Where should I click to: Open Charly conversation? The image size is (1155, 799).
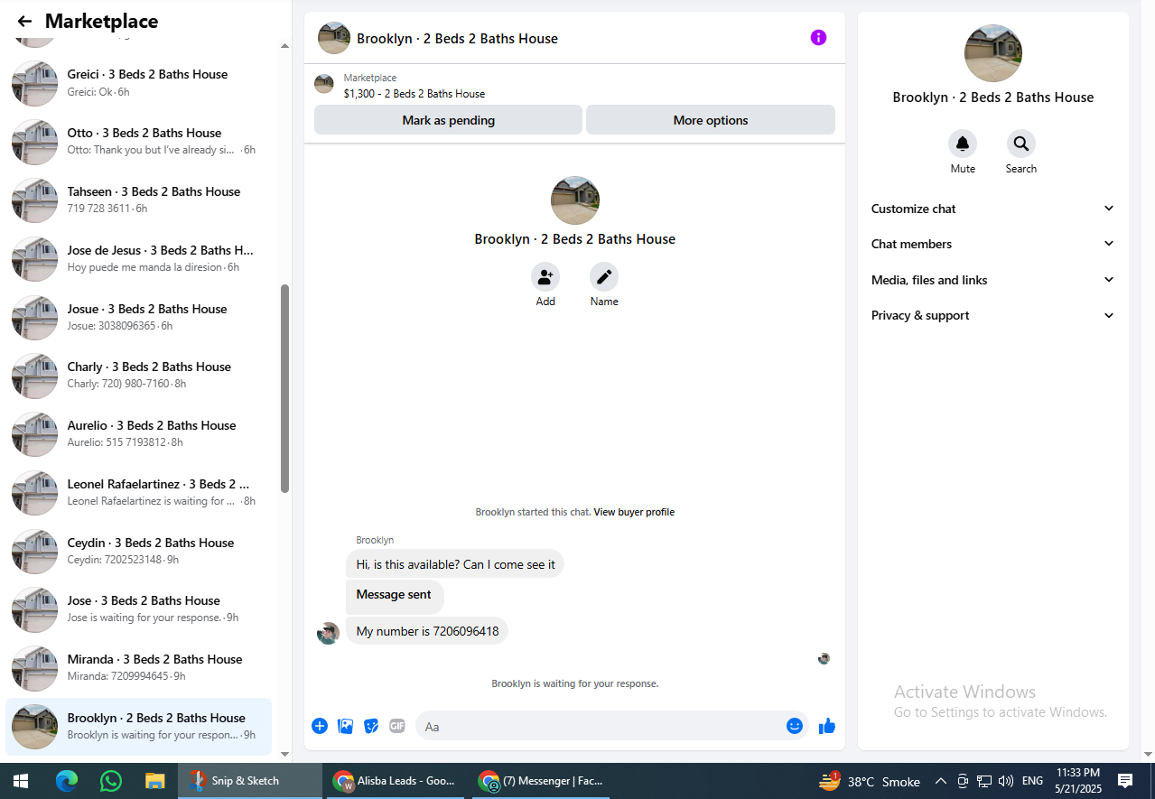139,375
